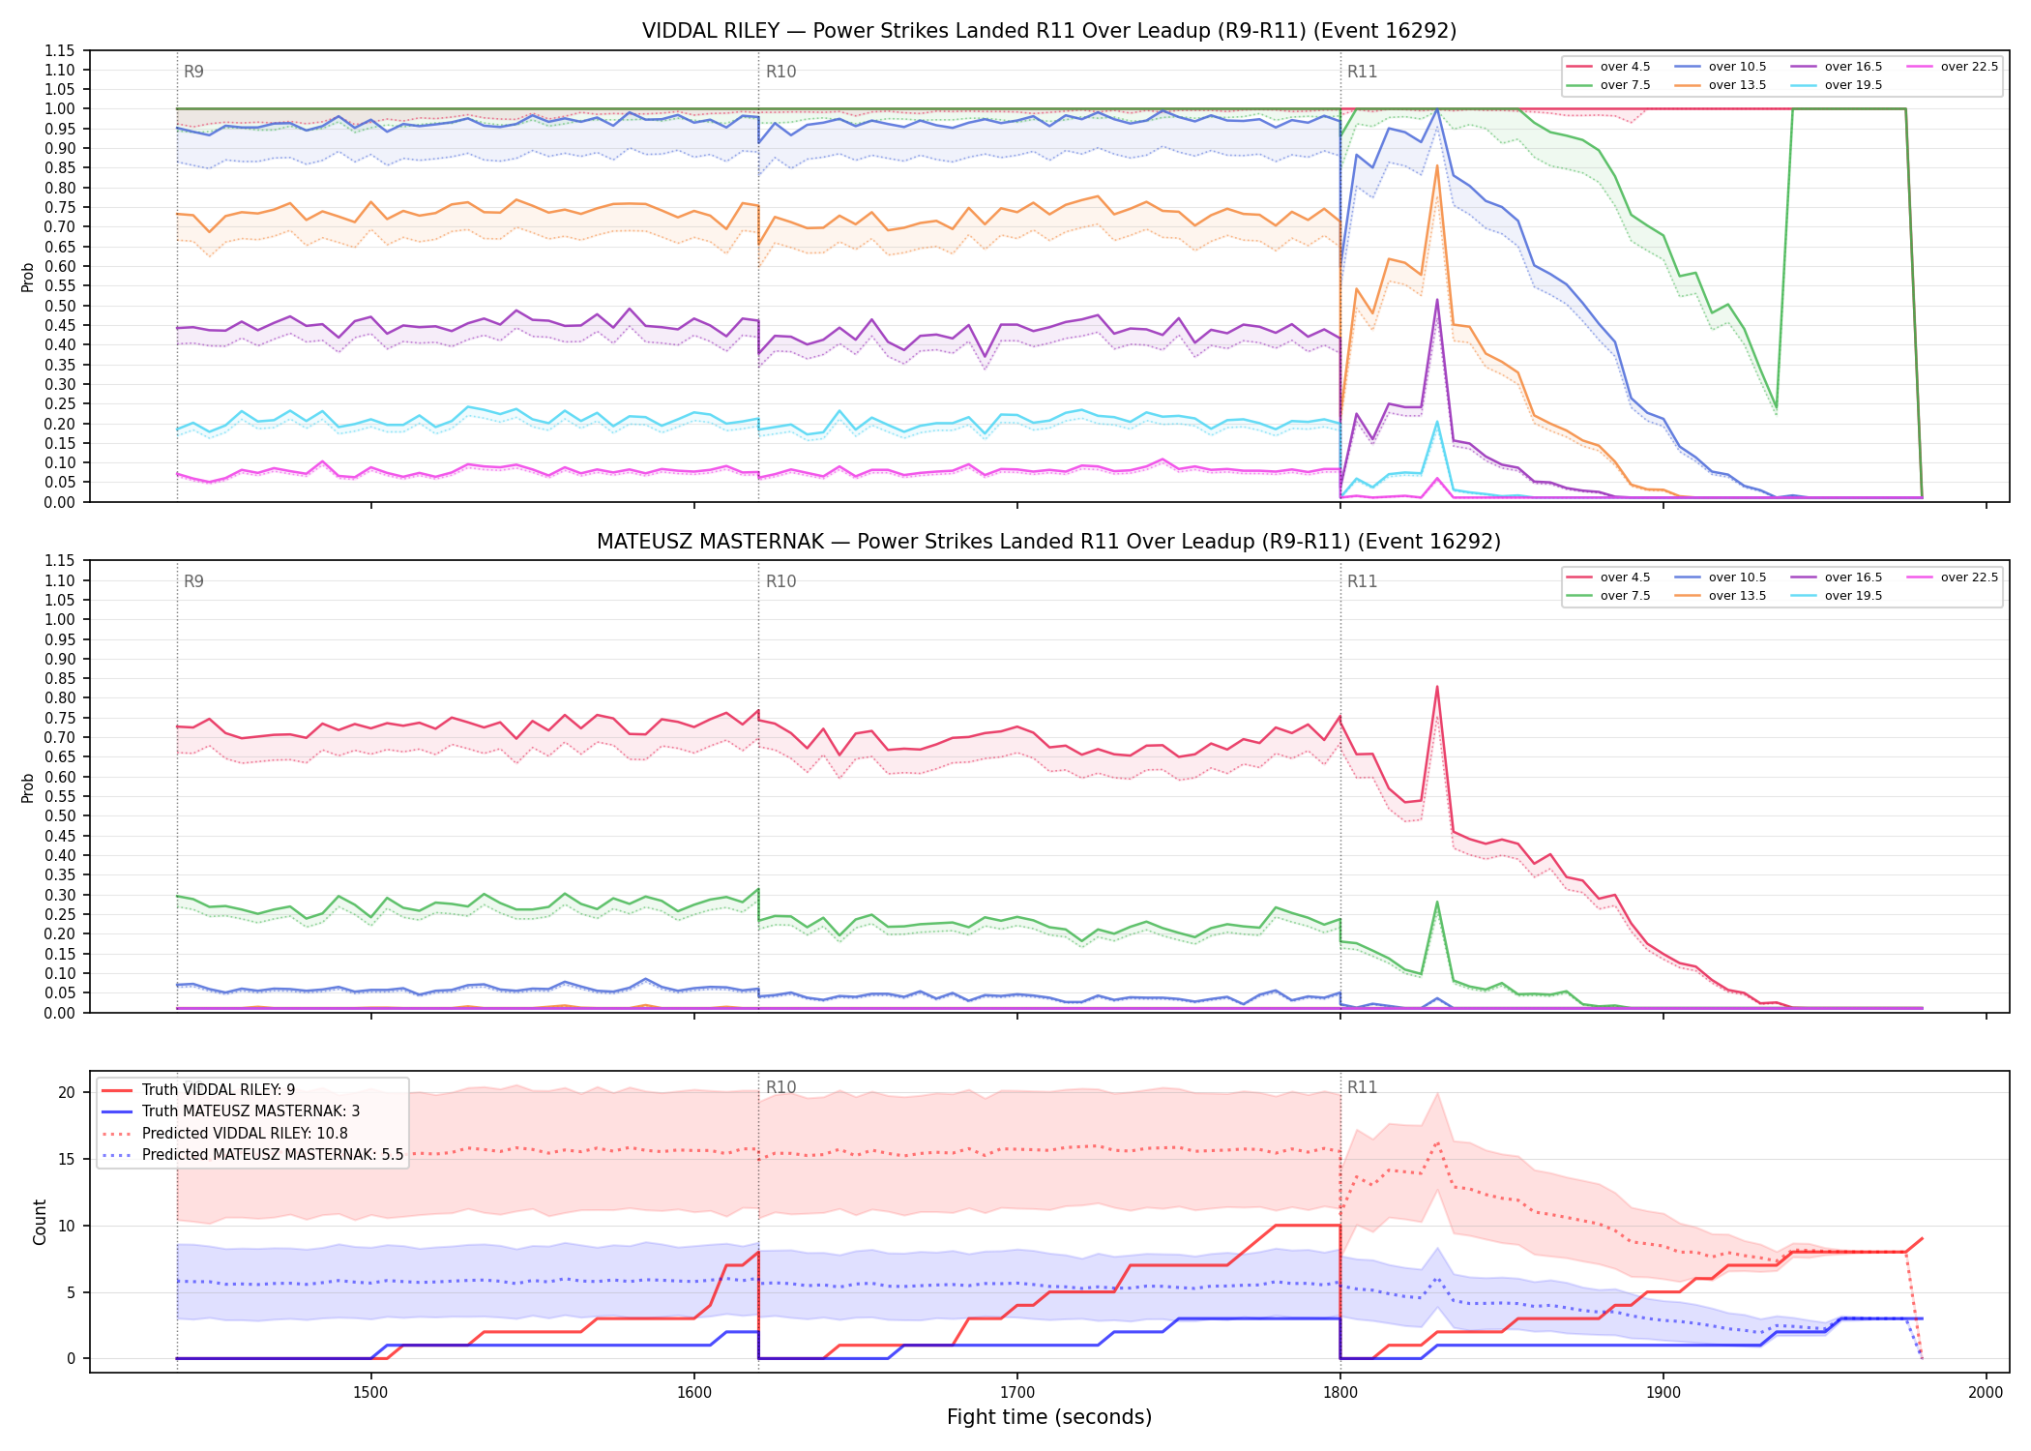The width and height of the screenshot is (2031, 1451).
Task: Click magenta line swatch for 22.5 in Riley legend
Action: [1920, 67]
